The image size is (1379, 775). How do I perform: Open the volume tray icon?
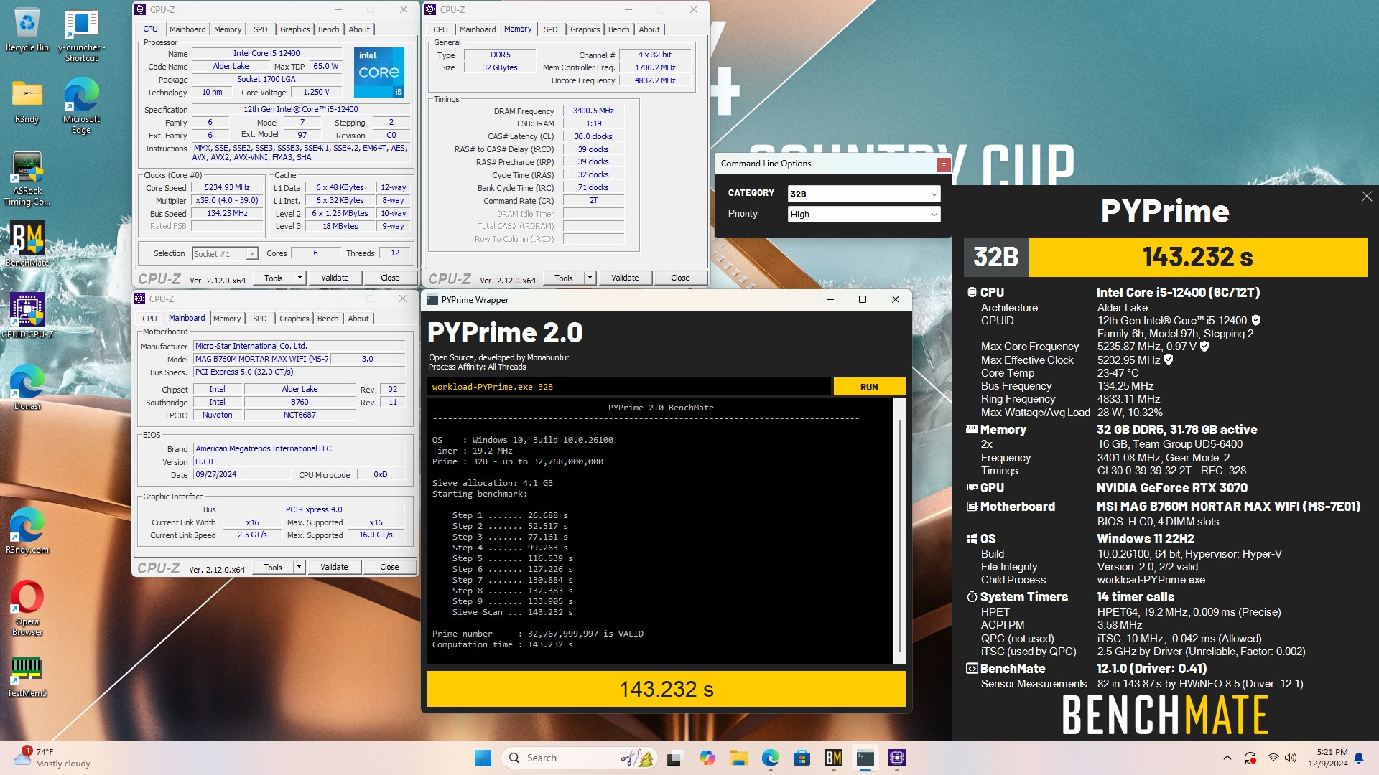click(1291, 758)
